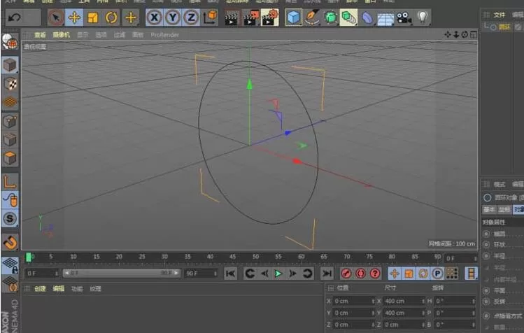Toggle the locked workplane grid icon
Screen dimensions: 524x333
pyautogui.click(x=10, y=265)
